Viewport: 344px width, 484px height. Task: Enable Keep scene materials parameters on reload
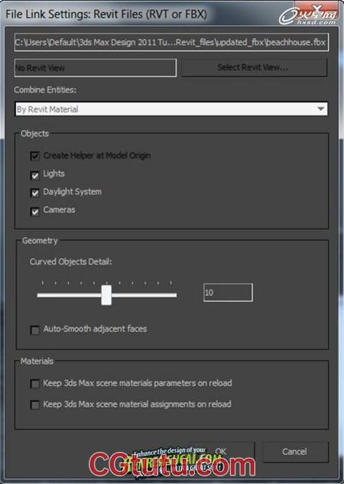click(x=35, y=384)
